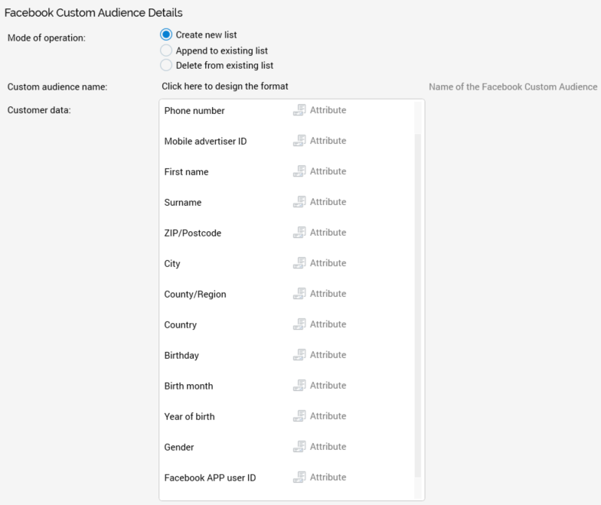601x505 pixels.
Task: Click the customer data list scrollbar
Action: point(418,306)
